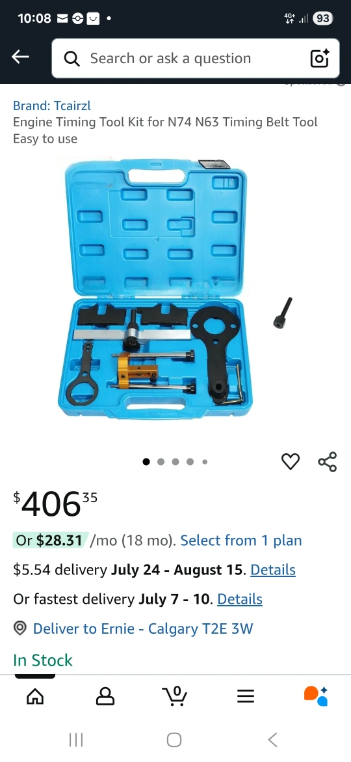Tap Android home navigation button
The image size is (351, 762).
[x=174, y=740]
